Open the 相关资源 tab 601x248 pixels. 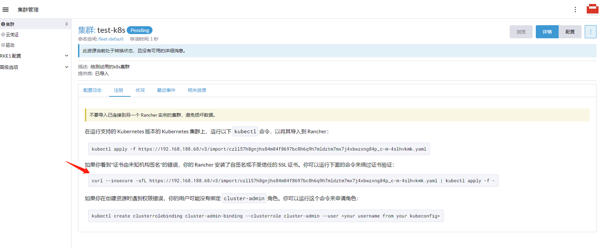(197, 90)
